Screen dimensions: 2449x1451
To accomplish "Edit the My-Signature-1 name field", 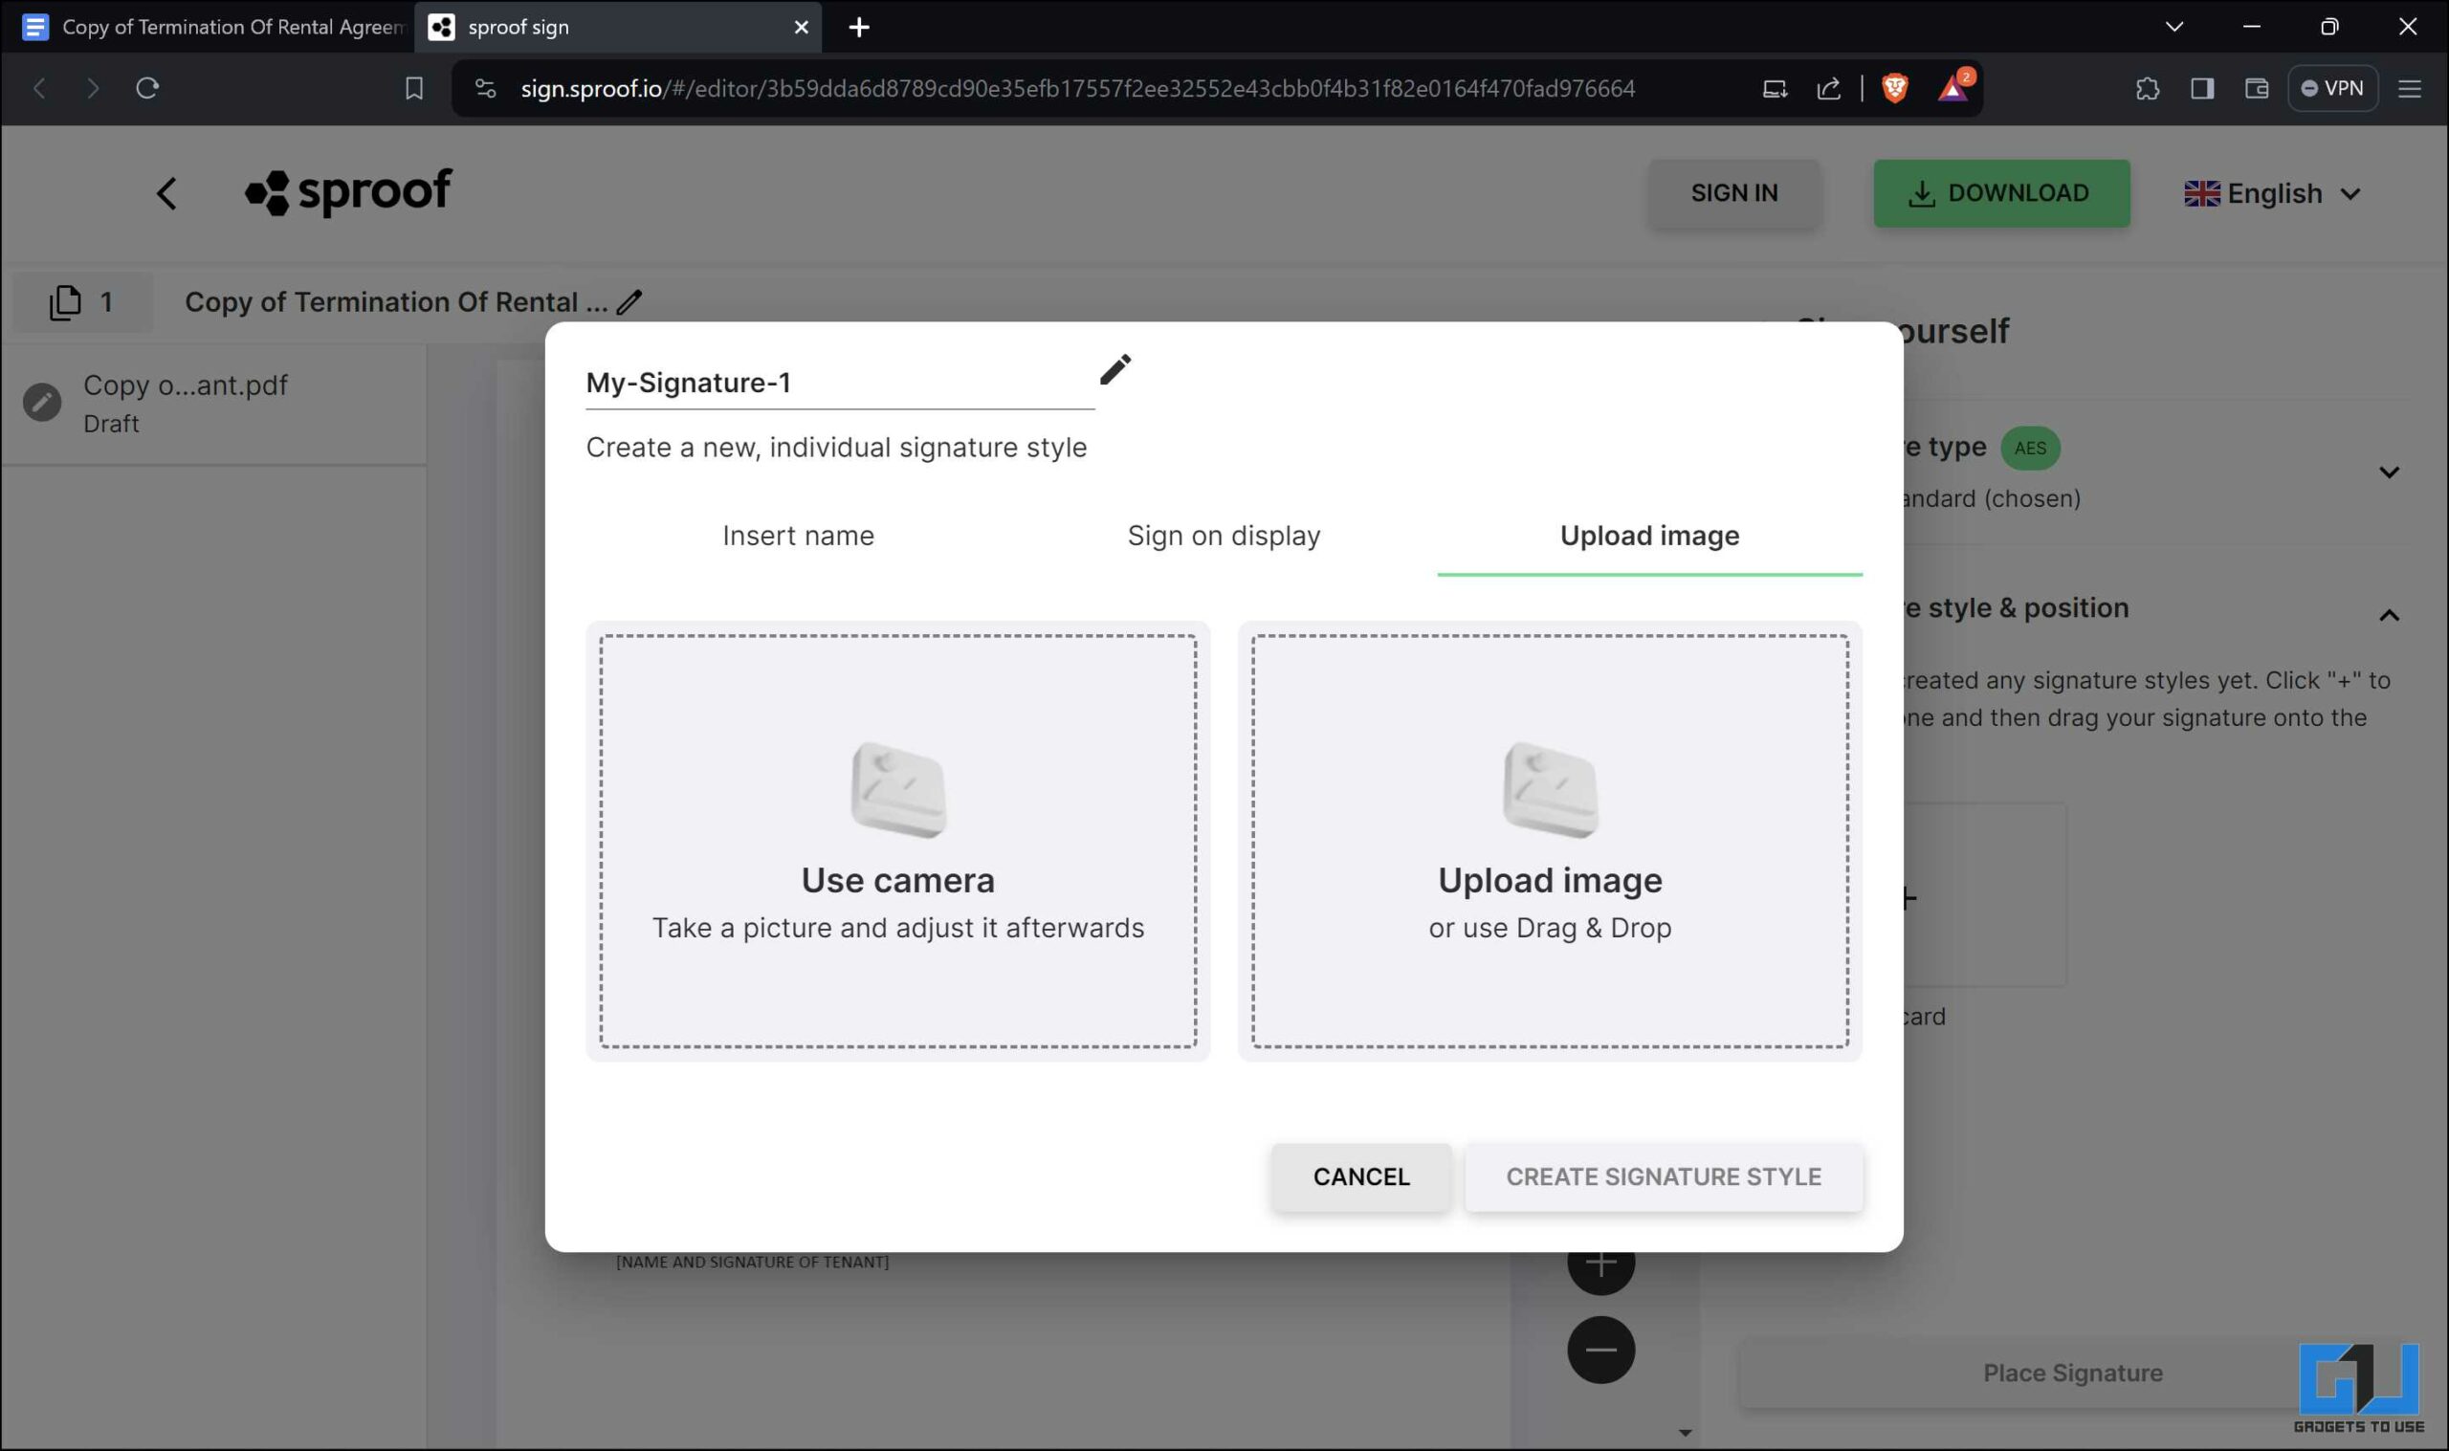I will (x=840, y=383).
